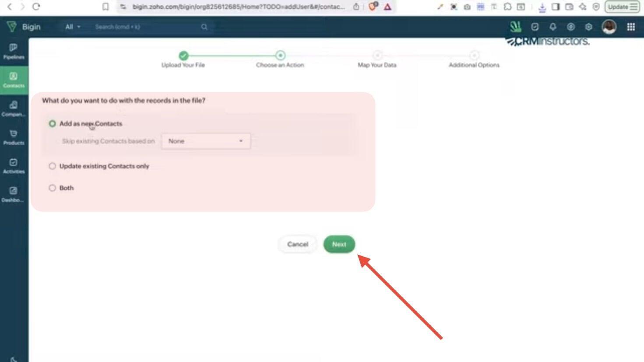Go to Upload Your File step
644x362 pixels.
[x=183, y=56]
